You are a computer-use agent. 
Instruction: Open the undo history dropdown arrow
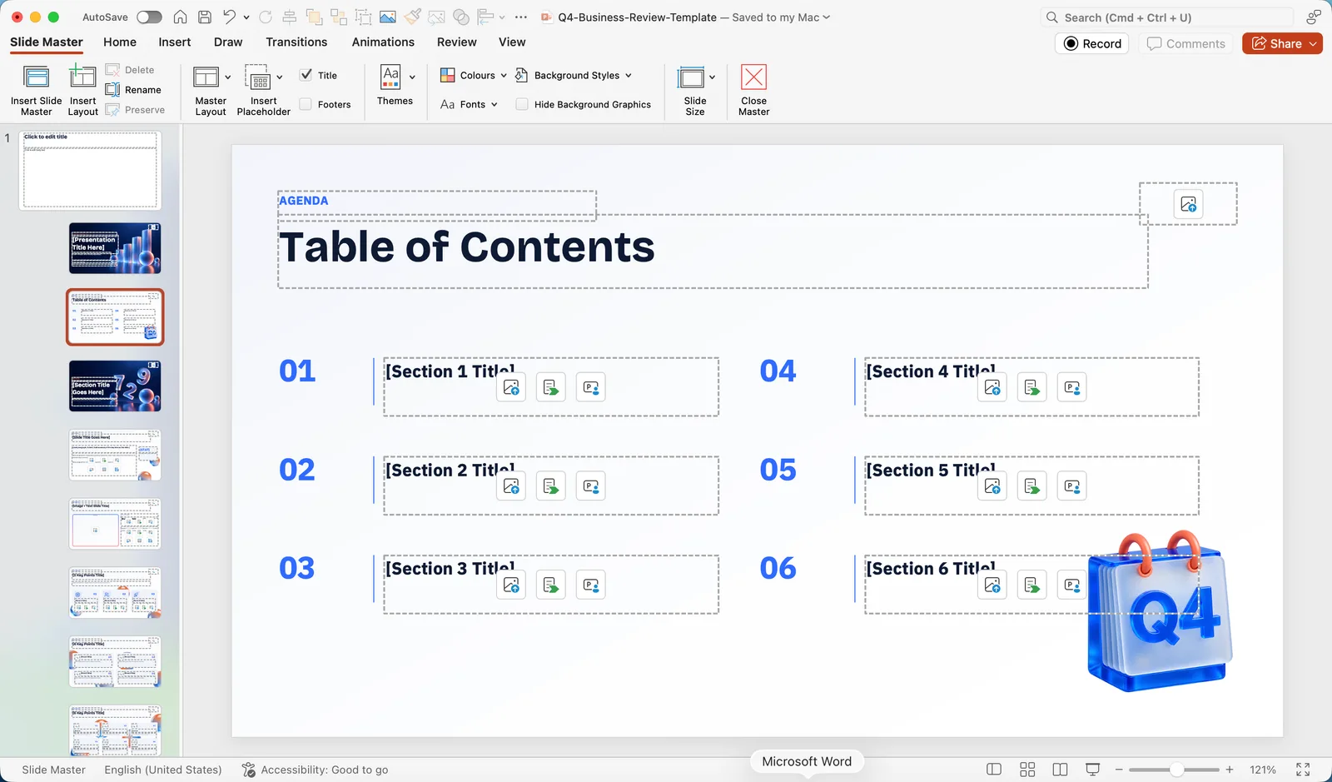click(246, 17)
